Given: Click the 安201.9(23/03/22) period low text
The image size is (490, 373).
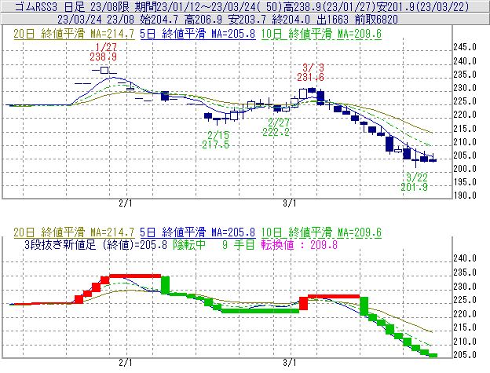Looking at the screenshot, I should (422, 6).
